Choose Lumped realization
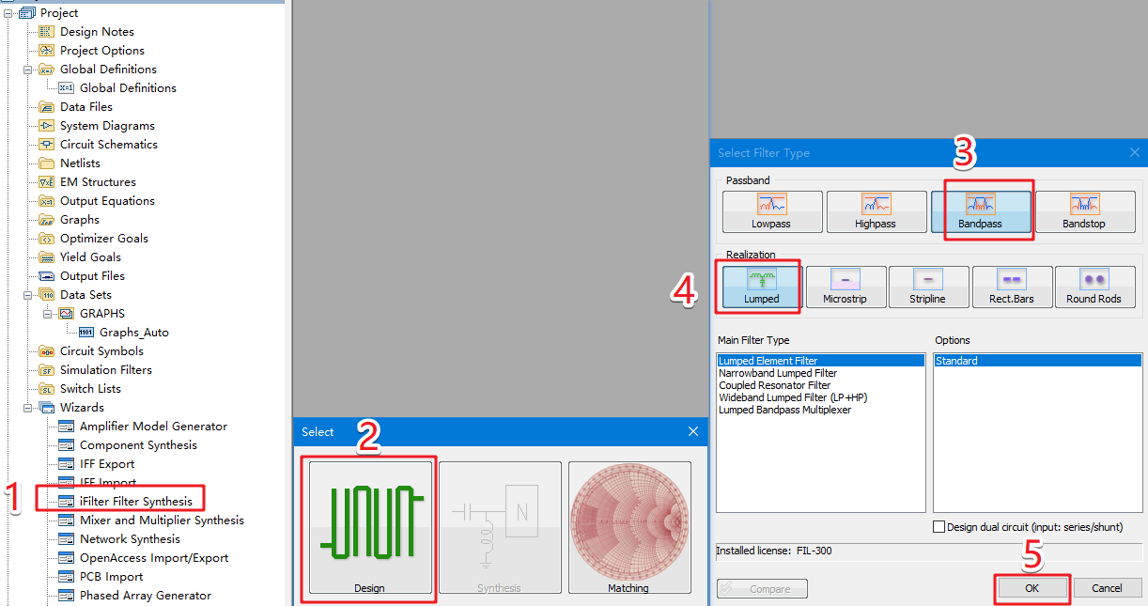1148x606 pixels. point(762,287)
